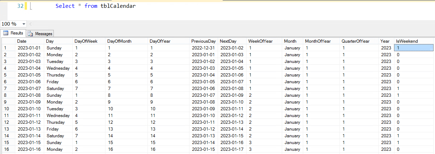This screenshot has height=154, width=435.
Task: Click the NextDay column header
Action: (233, 41)
